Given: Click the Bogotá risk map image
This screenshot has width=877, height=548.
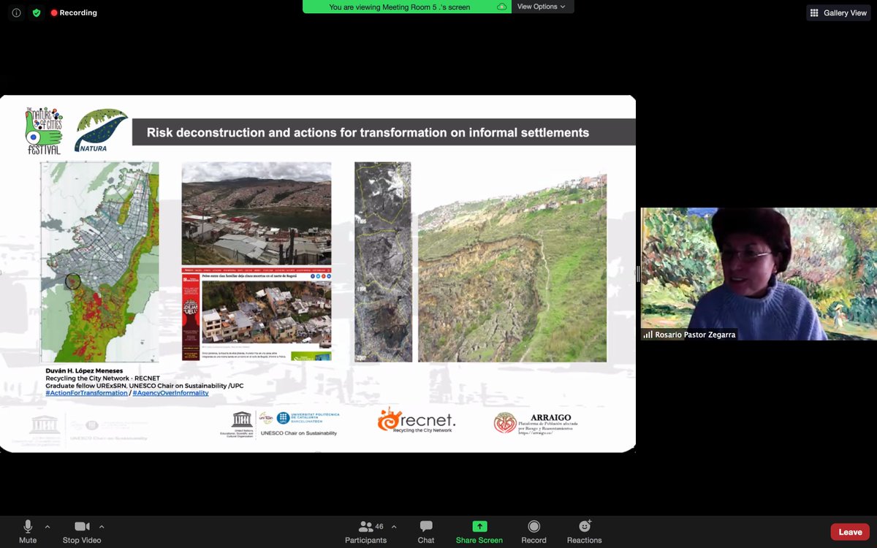Looking at the screenshot, I should 99,262.
